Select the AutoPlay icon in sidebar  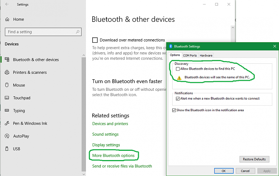(x=7, y=136)
